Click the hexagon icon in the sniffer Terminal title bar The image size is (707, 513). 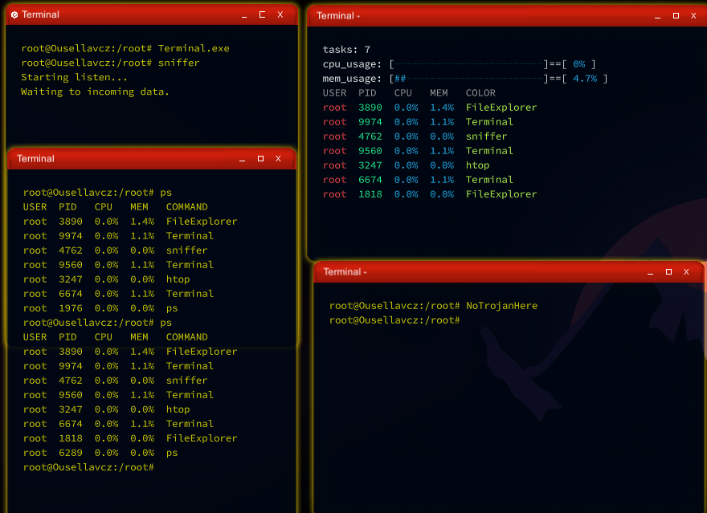14,15
